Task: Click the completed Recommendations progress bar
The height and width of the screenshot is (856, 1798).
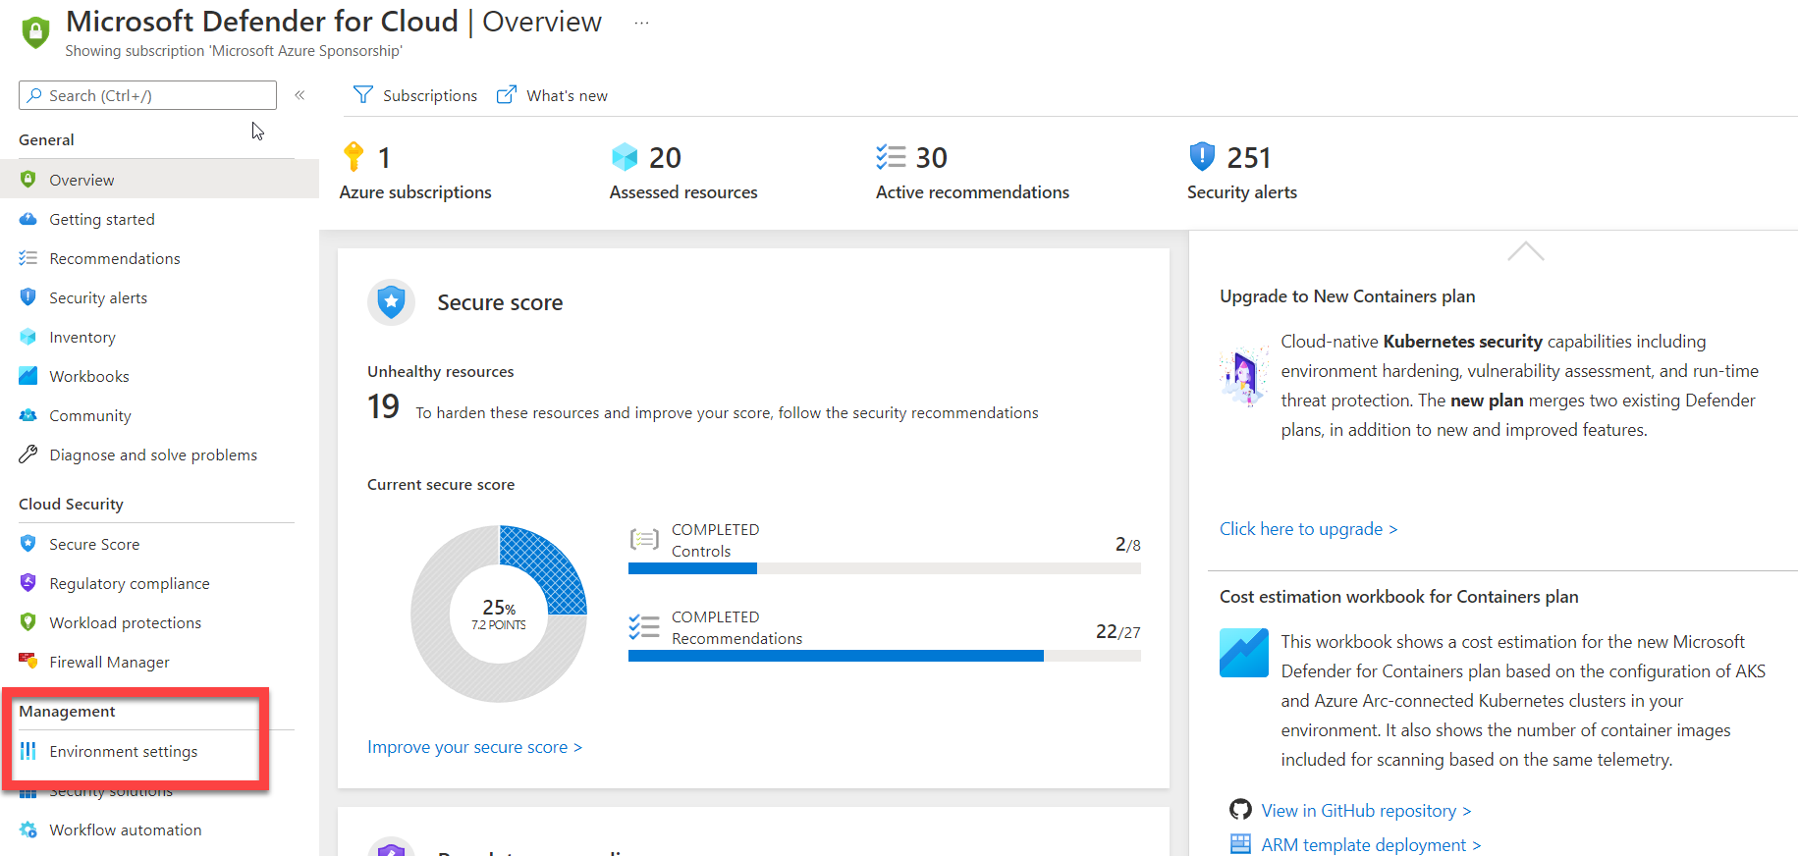Action: coord(885,656)
